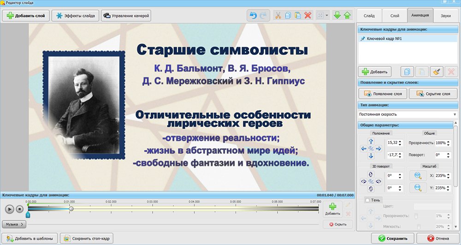Click the timeline playhead slider handle
Viewport: 461px width, 245px height.
pos(71,209)
